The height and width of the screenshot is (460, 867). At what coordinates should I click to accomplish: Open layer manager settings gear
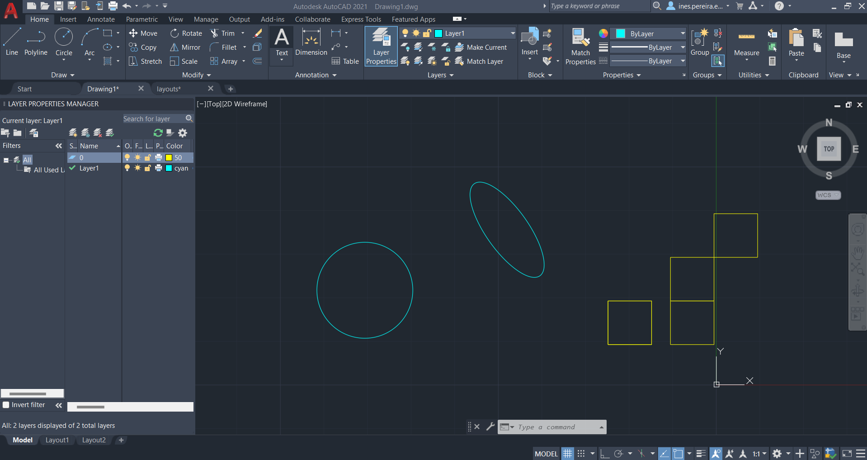point(183,133)
